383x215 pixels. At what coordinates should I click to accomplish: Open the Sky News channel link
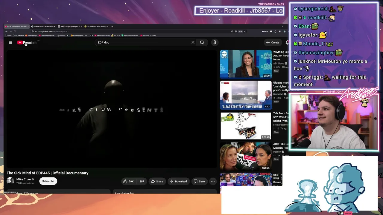click(x=278, y=94)
